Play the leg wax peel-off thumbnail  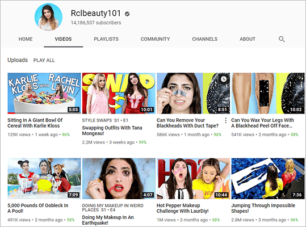pos(268,93)
